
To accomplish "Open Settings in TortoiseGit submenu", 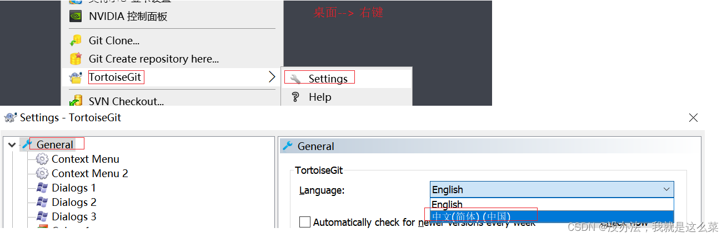I will pos(347,79).
